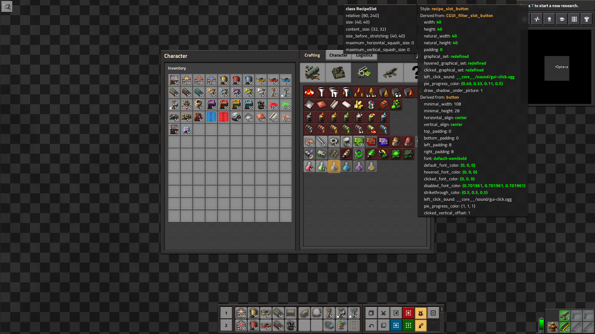This screenshot has height=334, width=595.
Task: Select fill crude oil barrel recipe
Action: [309, 117]
